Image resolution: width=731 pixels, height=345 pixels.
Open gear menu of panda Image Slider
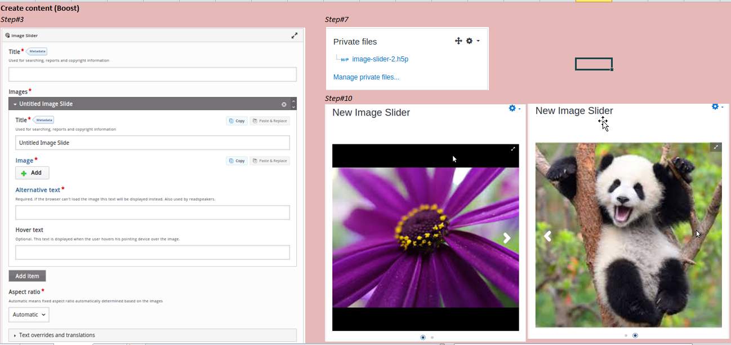[717, 107]
